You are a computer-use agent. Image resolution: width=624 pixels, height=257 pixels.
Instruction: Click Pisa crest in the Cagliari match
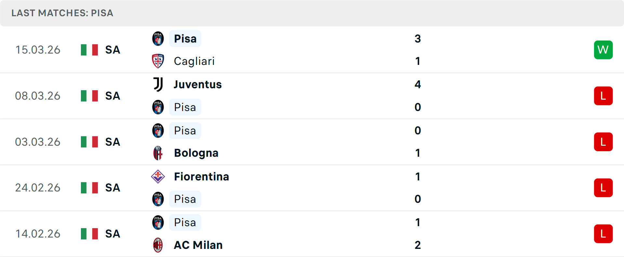tap(158, 39)
